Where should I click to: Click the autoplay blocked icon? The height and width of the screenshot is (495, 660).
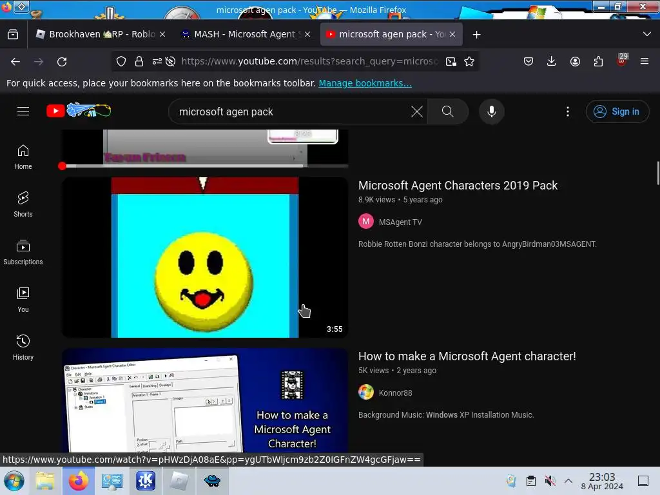click(170, 61)
